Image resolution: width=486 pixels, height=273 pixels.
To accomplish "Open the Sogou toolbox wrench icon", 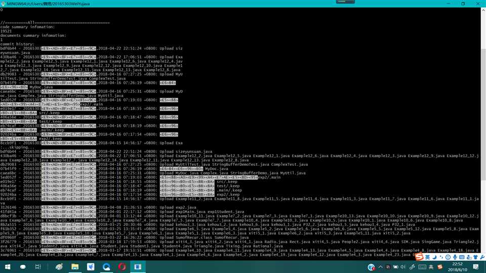I will (x=482, y=257).
